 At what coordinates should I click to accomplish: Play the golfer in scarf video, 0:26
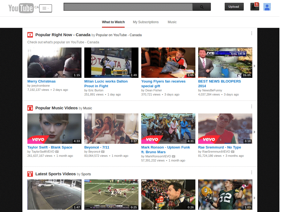168,195
